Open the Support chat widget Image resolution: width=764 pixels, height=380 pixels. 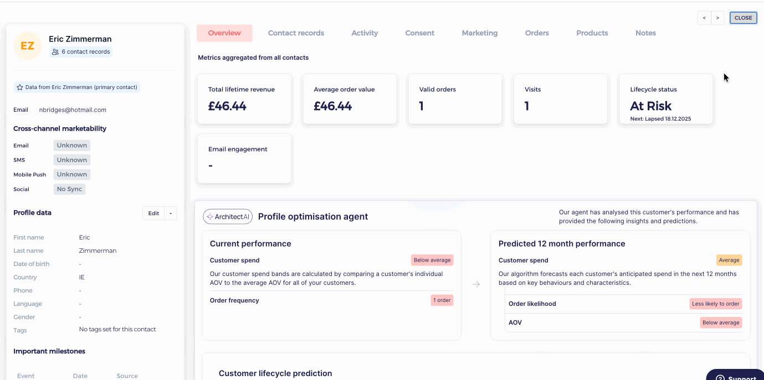[x=736, y=376]
